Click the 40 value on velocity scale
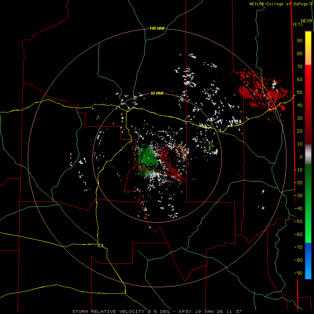Image resolution: width=314 pixels, height=314 pixels. 300,105
